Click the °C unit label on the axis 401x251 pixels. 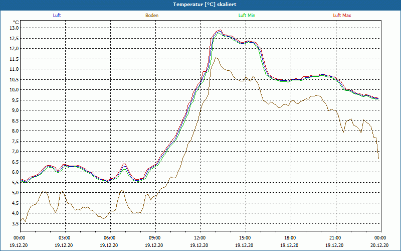click(x=16, y=23)
